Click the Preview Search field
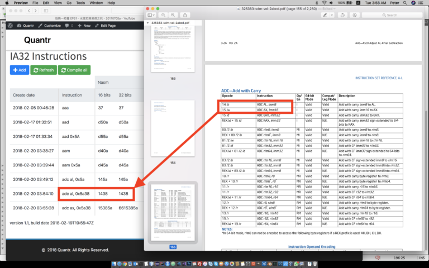Image resolution: width=429 pixels, height=268 pixels. pyautogui.click(x=392, y=15)
